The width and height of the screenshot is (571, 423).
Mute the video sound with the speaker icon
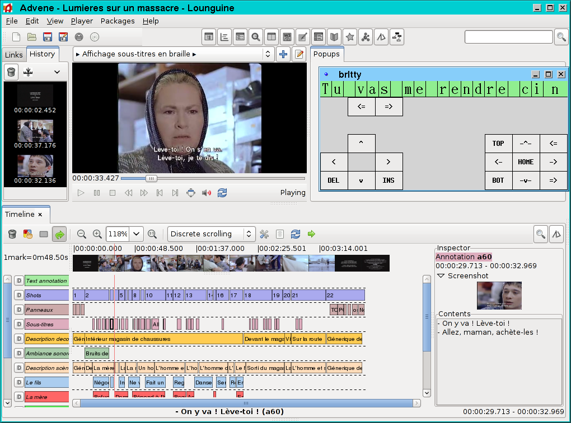(x=207, y=193)
